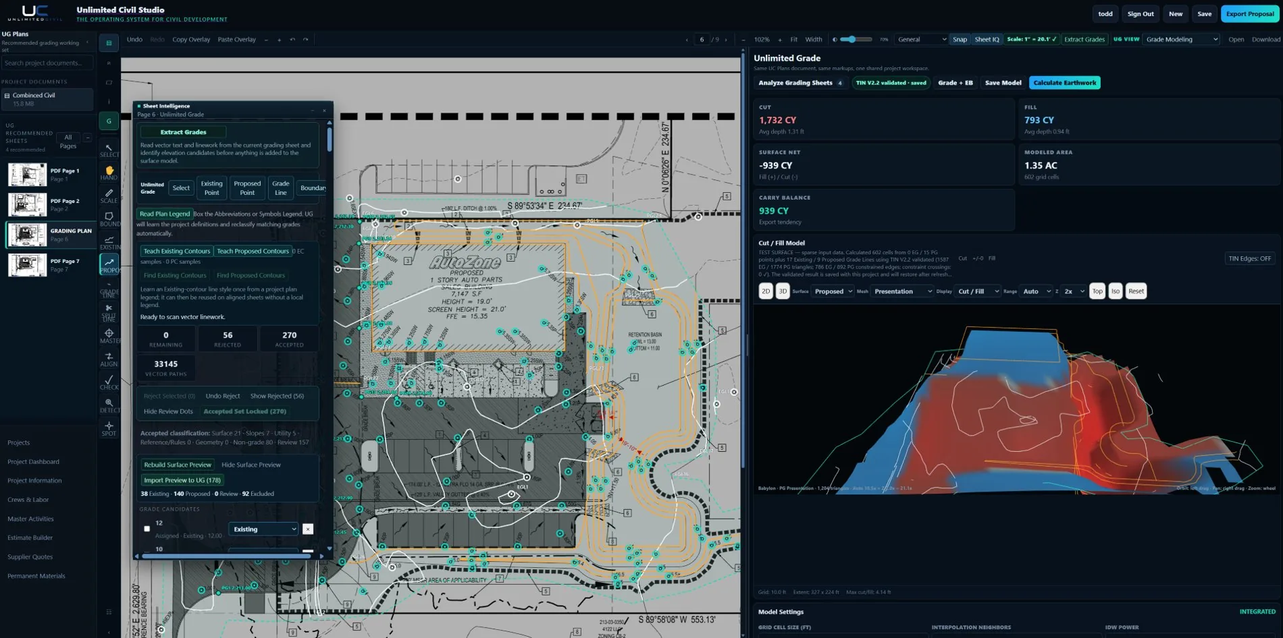The width and height of the screenshot is (1283, 638).
Task: Hide Surface Preview toggle
Action: (251, 465)
